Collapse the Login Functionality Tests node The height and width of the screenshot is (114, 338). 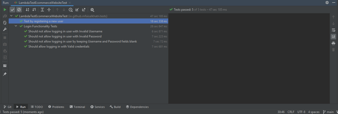(16, 26)
